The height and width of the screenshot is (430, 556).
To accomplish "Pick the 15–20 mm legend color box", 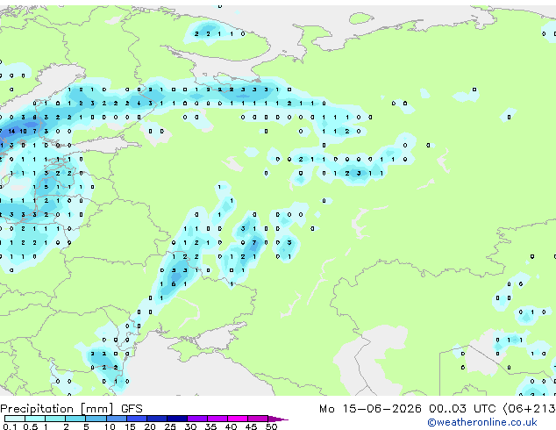I will click(x=137, y=419).
